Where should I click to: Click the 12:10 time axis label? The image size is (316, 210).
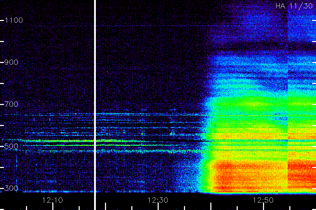52,200
